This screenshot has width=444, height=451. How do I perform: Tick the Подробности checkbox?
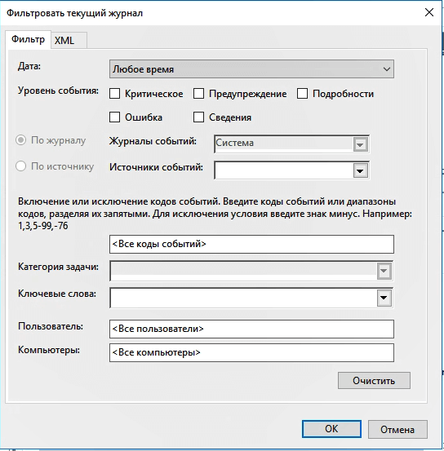point(302,94)
